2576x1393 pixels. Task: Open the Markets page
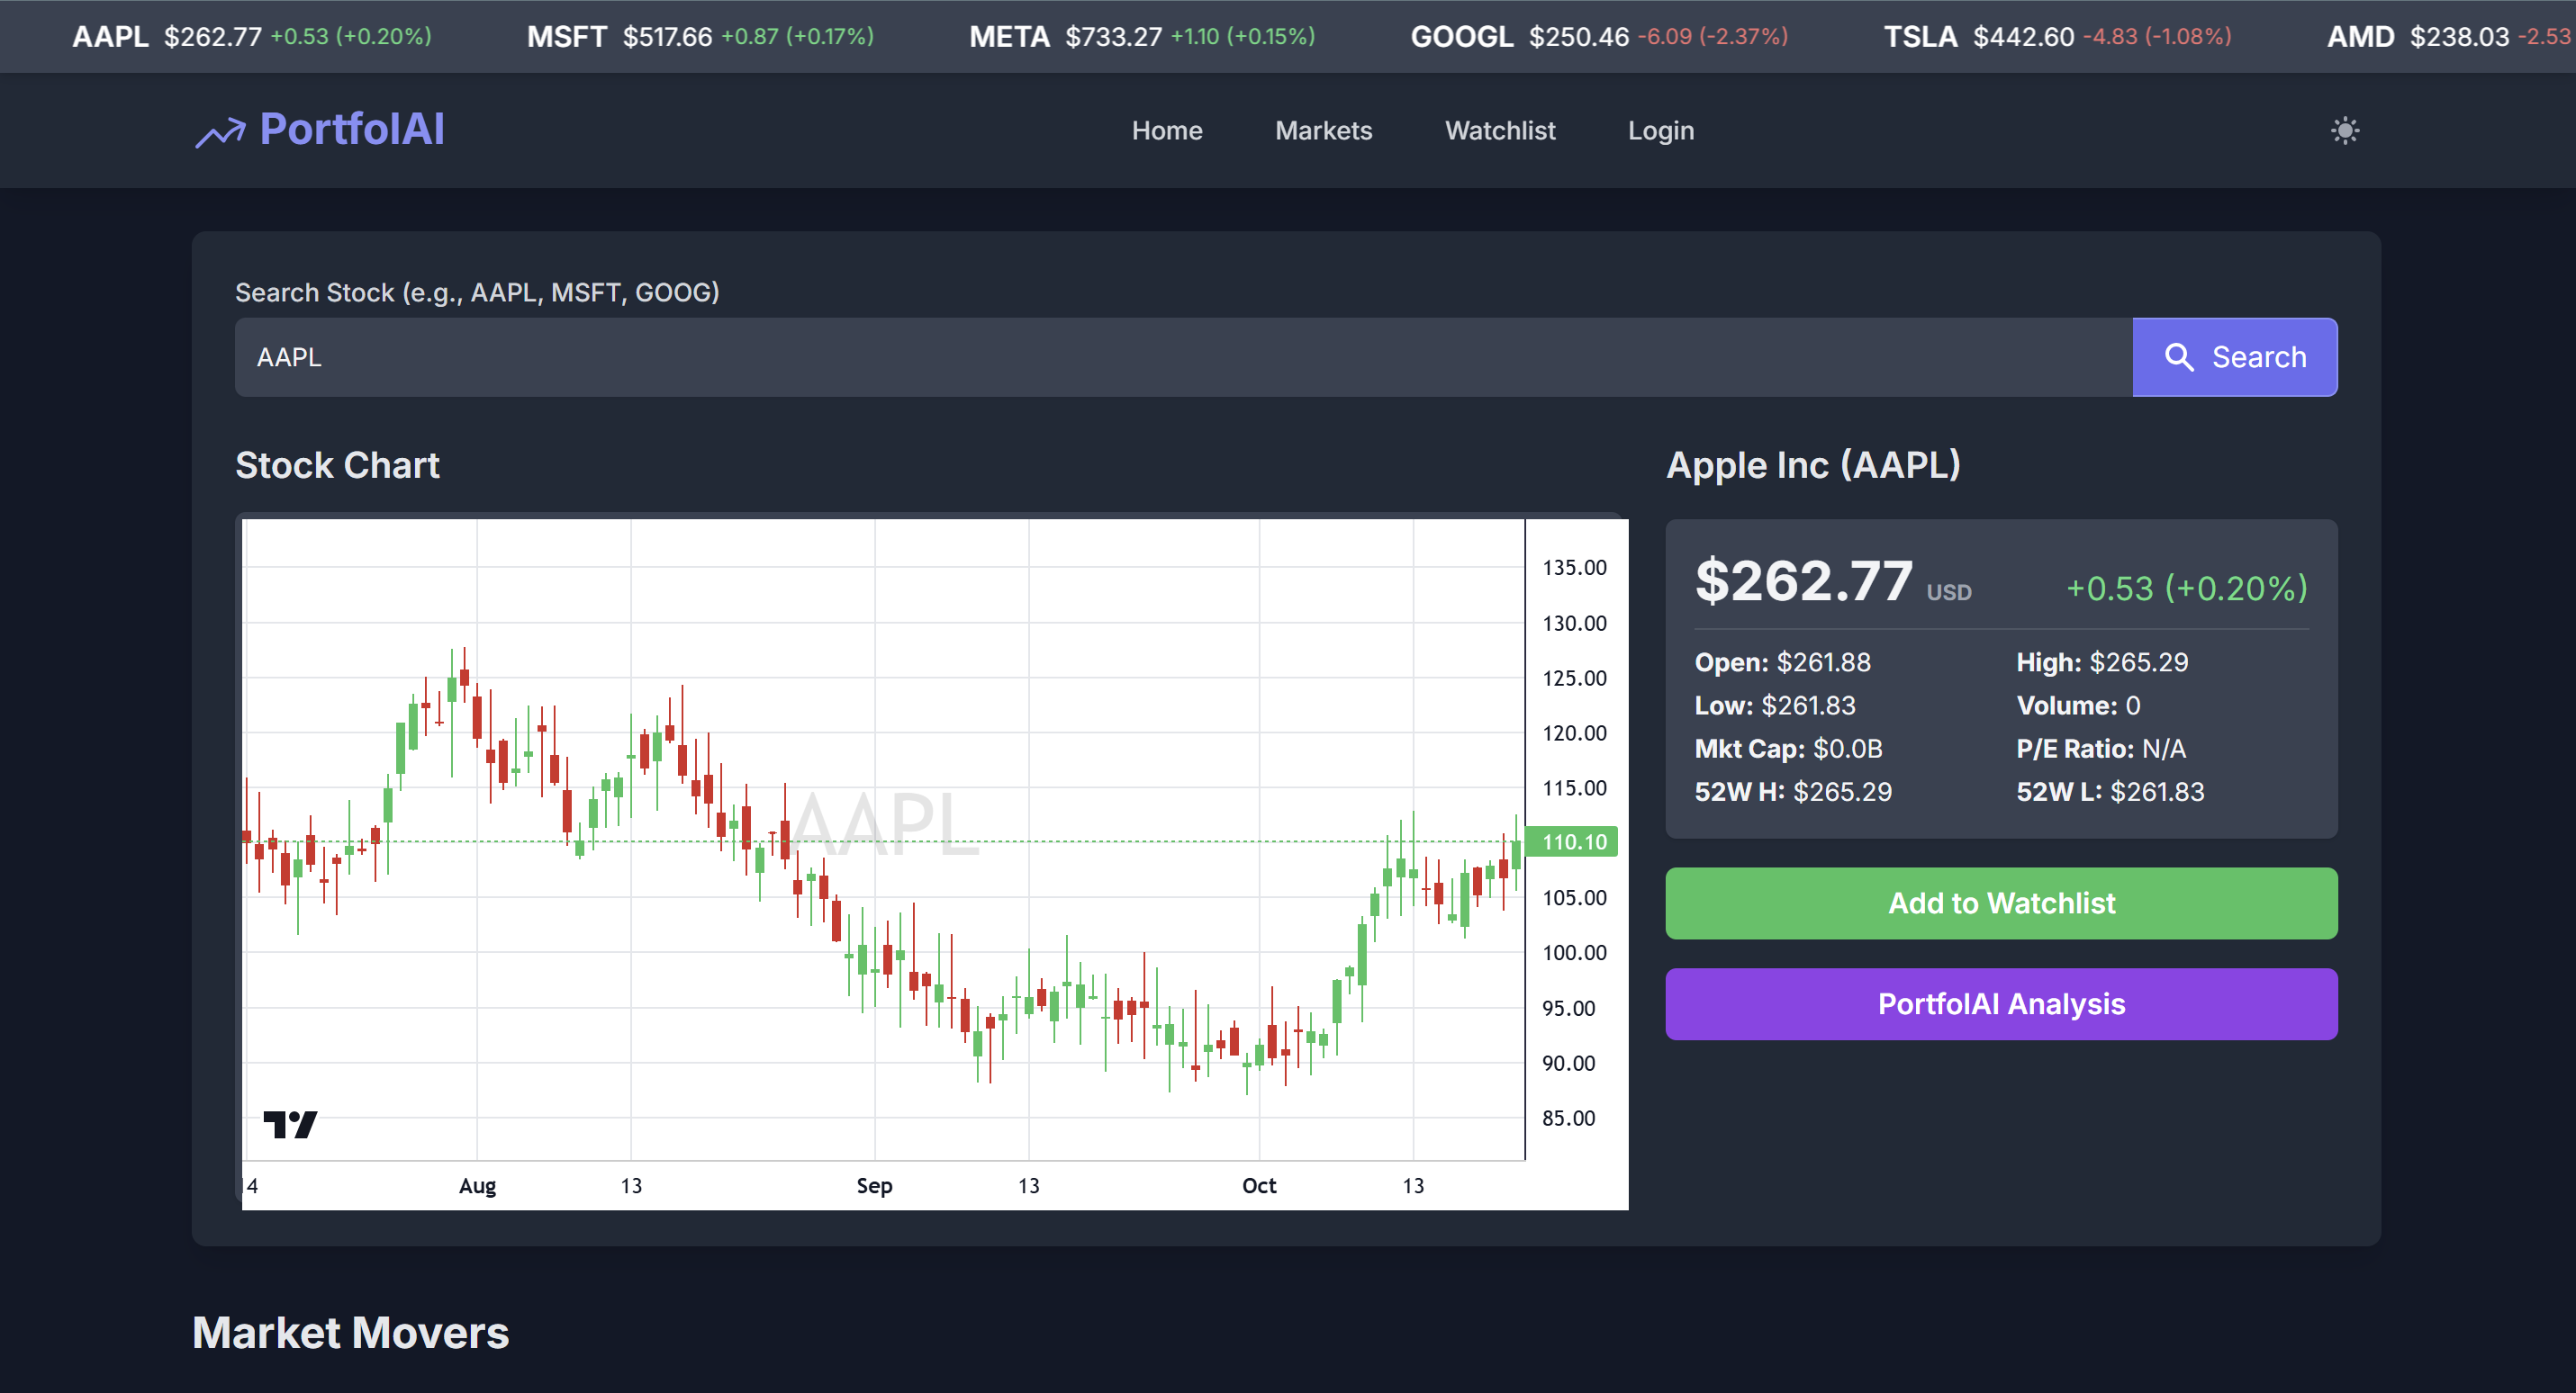[1323, 130]
